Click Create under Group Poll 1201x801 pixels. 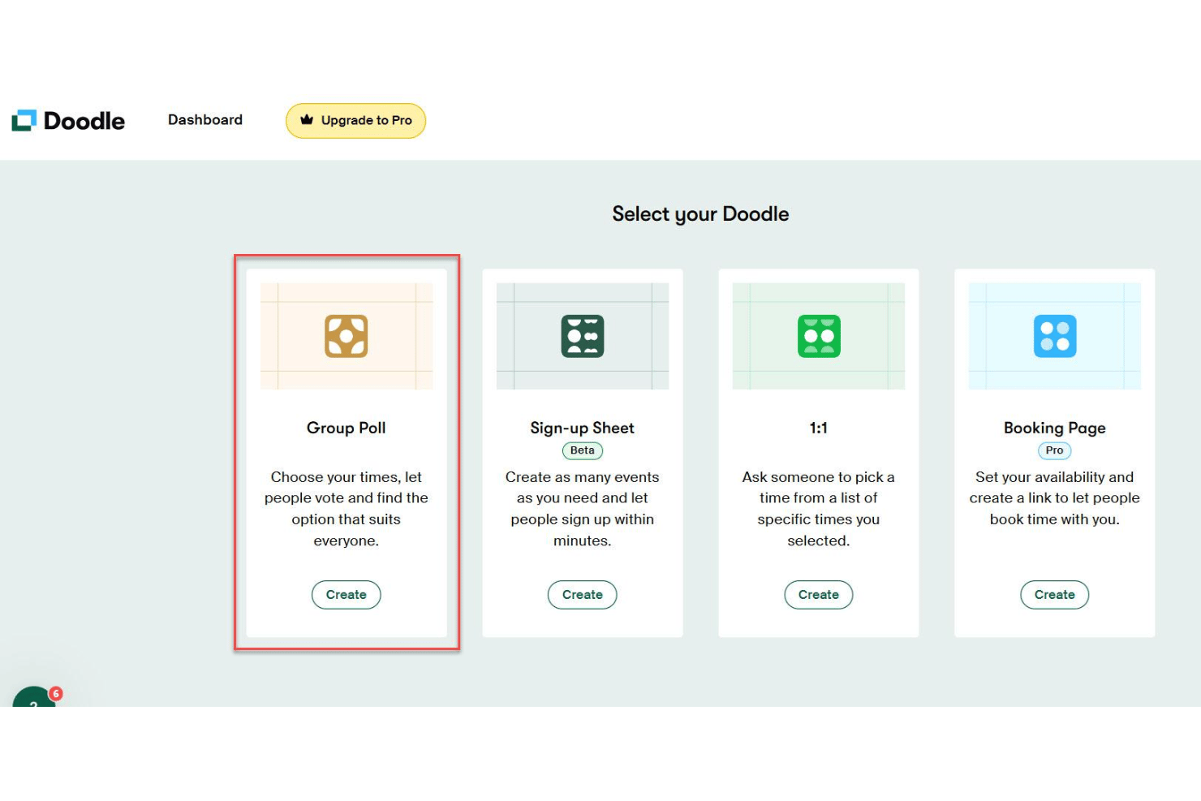click(x=347, y=595)
